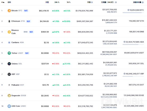The image size is (147, 111).
Task: Click the Tether green logo icon
Action: (x=9, y=53)
